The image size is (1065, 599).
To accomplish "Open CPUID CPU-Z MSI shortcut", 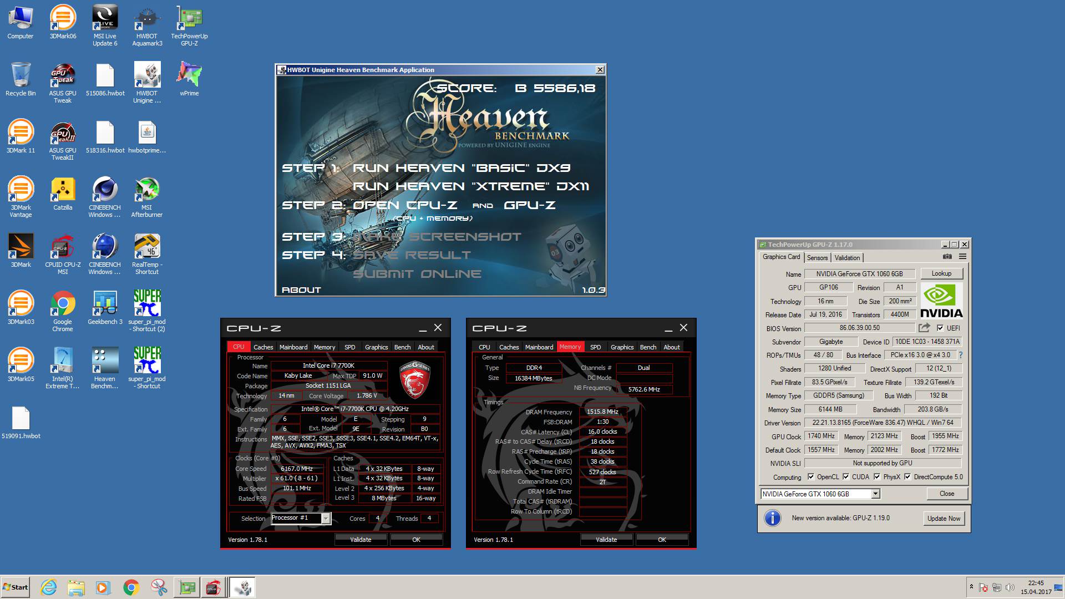I will pos(63,254).
